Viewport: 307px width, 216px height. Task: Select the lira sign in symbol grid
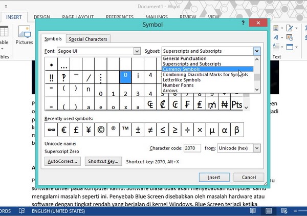(x=200, y=104)
